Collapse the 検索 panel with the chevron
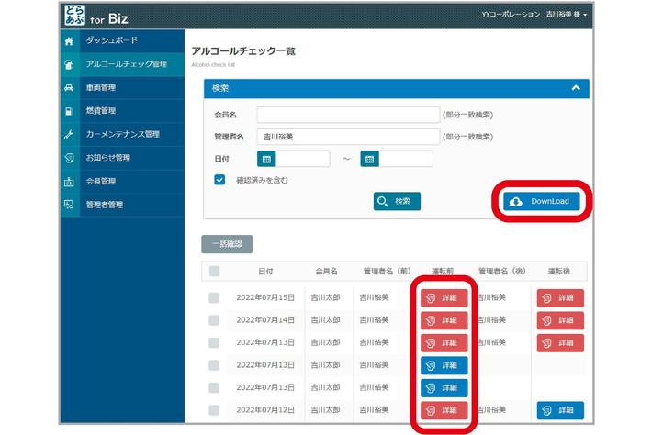The height and width of the screenshot is (435, 652). 576,88
